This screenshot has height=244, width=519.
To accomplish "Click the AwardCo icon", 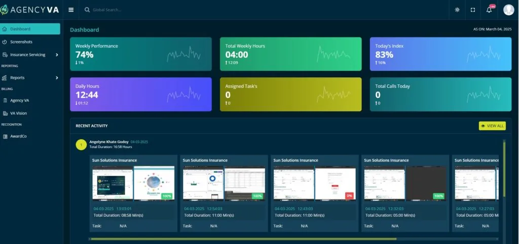I will pyautogui.click(x=5, y=136).
